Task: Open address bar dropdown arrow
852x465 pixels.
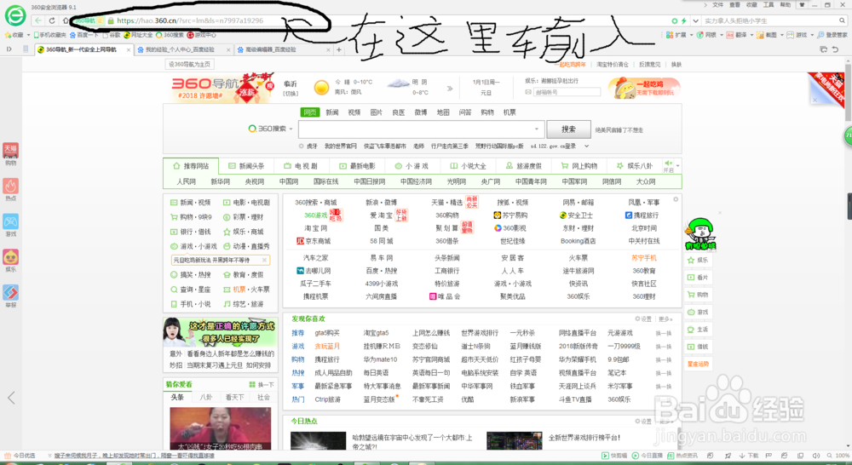Action: tap(695, 20)
